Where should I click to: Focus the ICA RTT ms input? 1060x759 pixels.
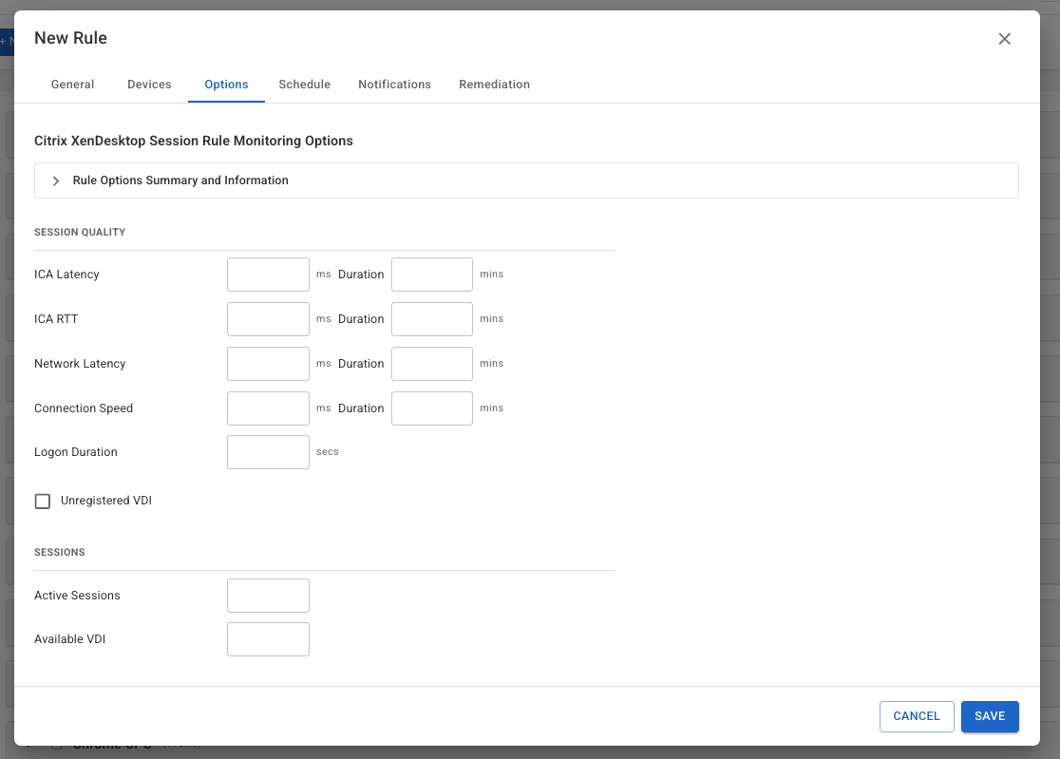[x=269, y=319]
